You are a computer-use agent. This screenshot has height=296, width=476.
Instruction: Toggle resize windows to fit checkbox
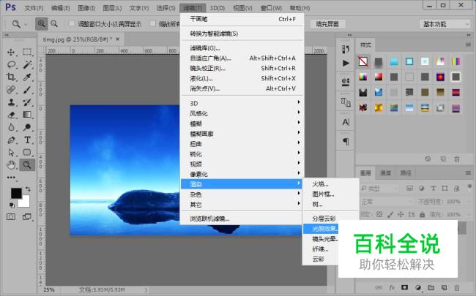point(72,23)
